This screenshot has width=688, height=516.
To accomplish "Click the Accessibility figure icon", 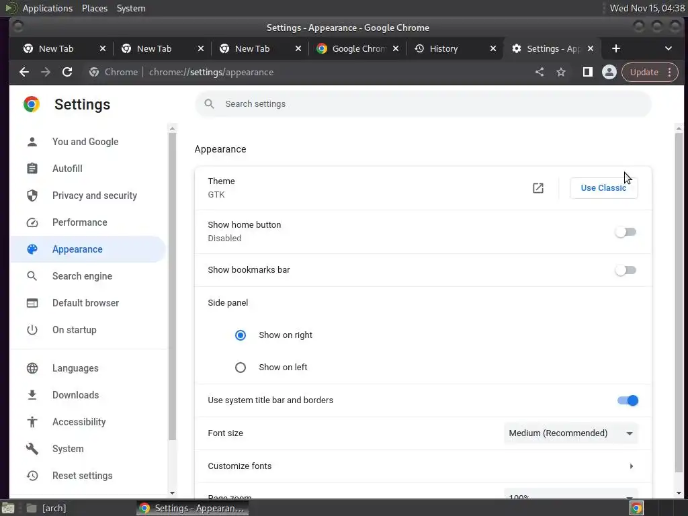I will pyautogui.click(x=32, y=422).
